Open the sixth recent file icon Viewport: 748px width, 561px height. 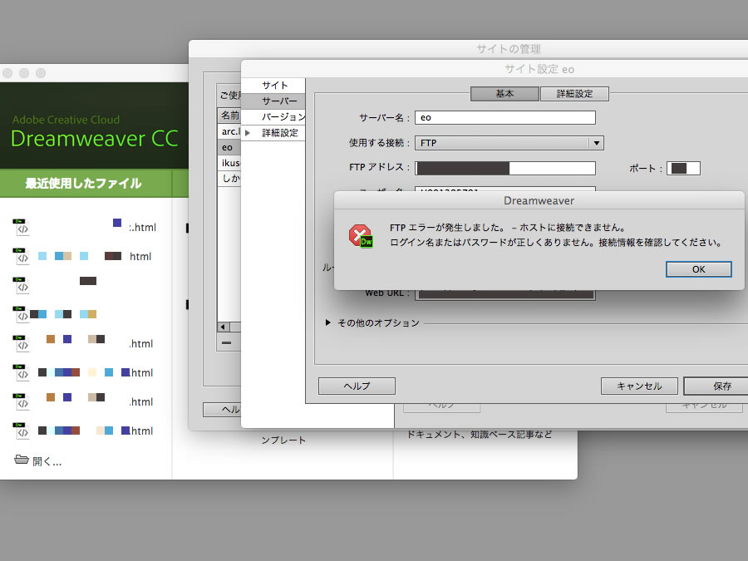coord(21,372)
